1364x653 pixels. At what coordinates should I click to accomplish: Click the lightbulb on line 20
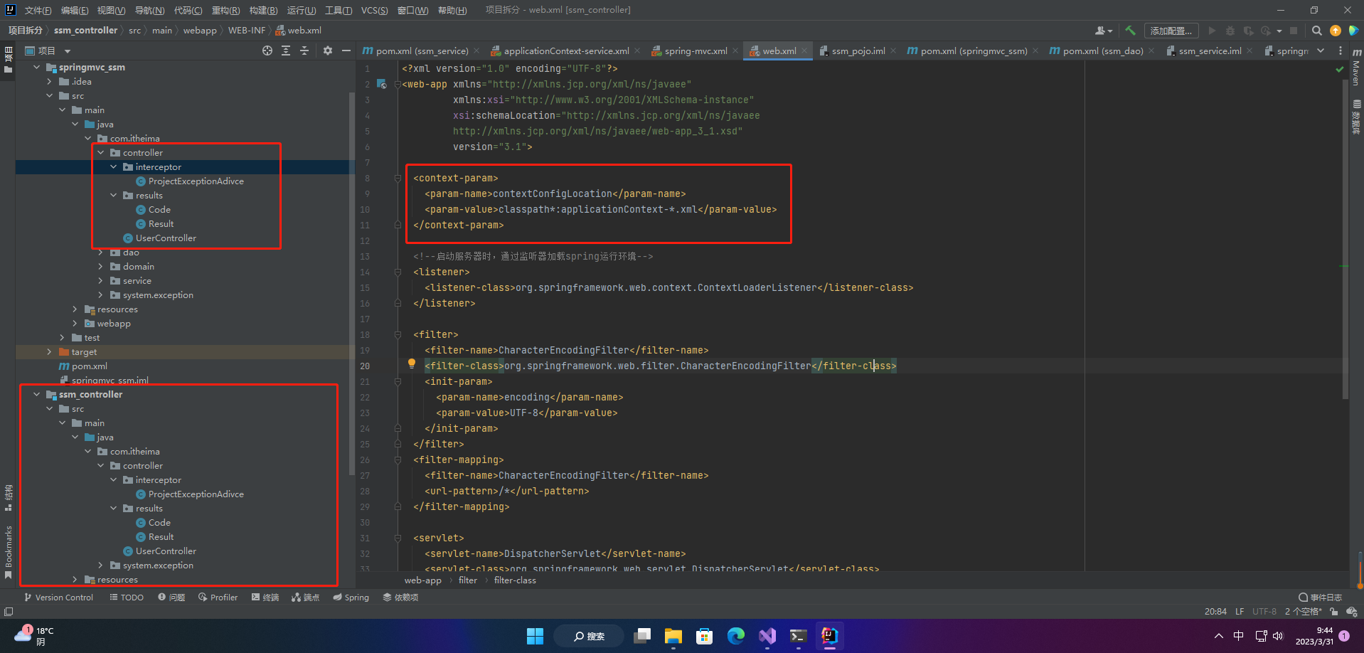411,363
